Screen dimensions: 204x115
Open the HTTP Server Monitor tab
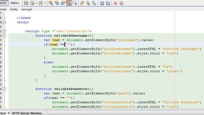[27, 113]
